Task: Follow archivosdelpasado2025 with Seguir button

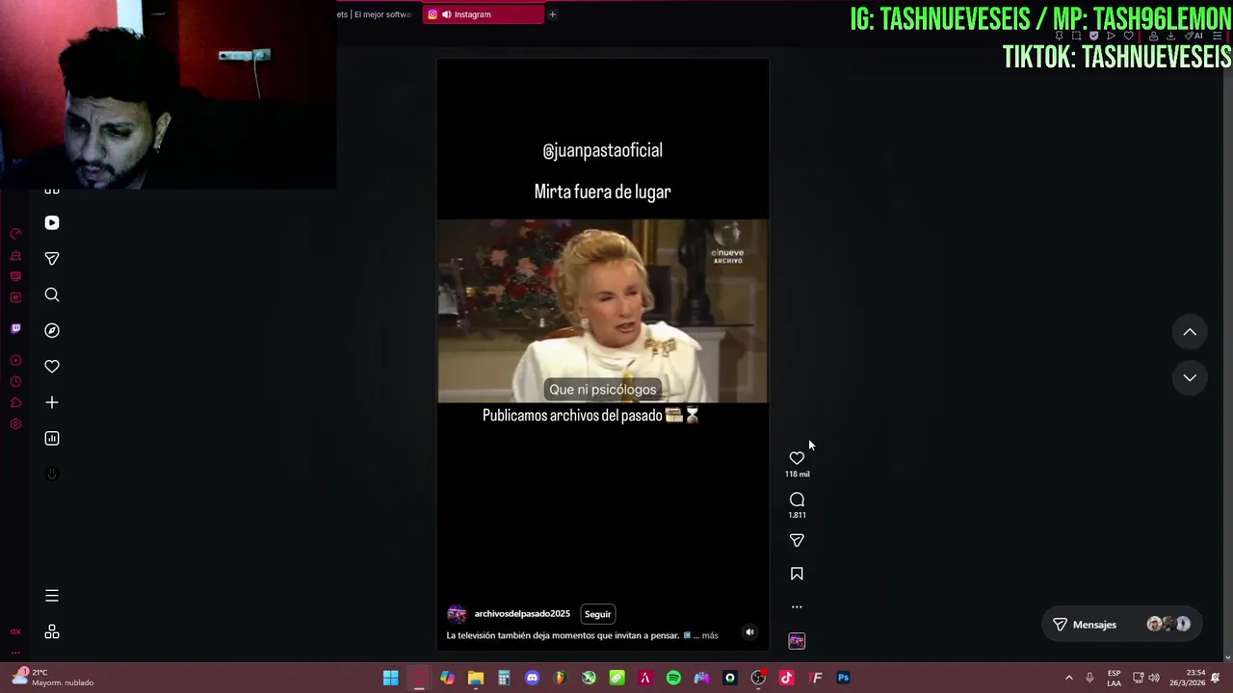Action: (x=597, y=614)
